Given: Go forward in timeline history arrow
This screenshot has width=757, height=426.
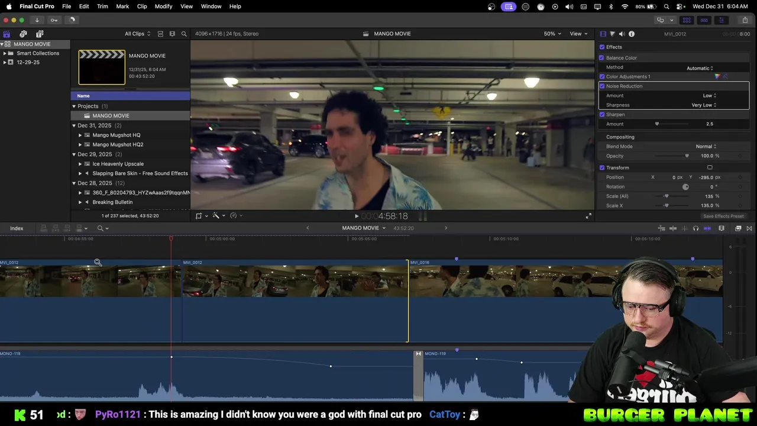Looking at the screenshot, I should coord(446,228).
